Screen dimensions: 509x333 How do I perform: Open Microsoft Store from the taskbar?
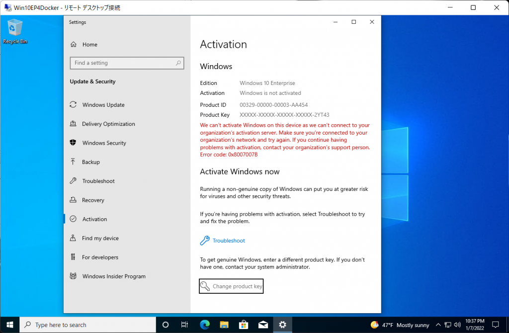tap(244, 325)
